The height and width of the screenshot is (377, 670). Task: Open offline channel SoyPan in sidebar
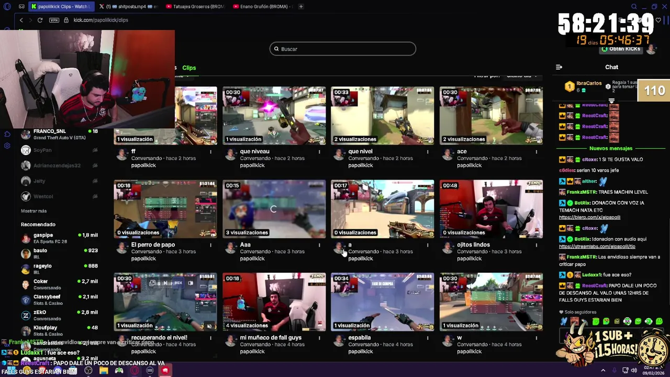point(59,150)
